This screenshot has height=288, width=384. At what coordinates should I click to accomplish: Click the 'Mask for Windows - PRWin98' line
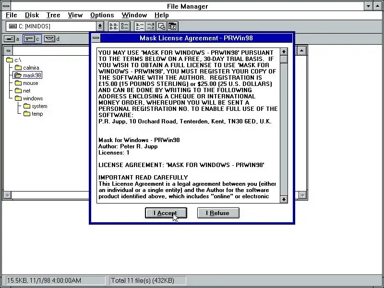139,140
